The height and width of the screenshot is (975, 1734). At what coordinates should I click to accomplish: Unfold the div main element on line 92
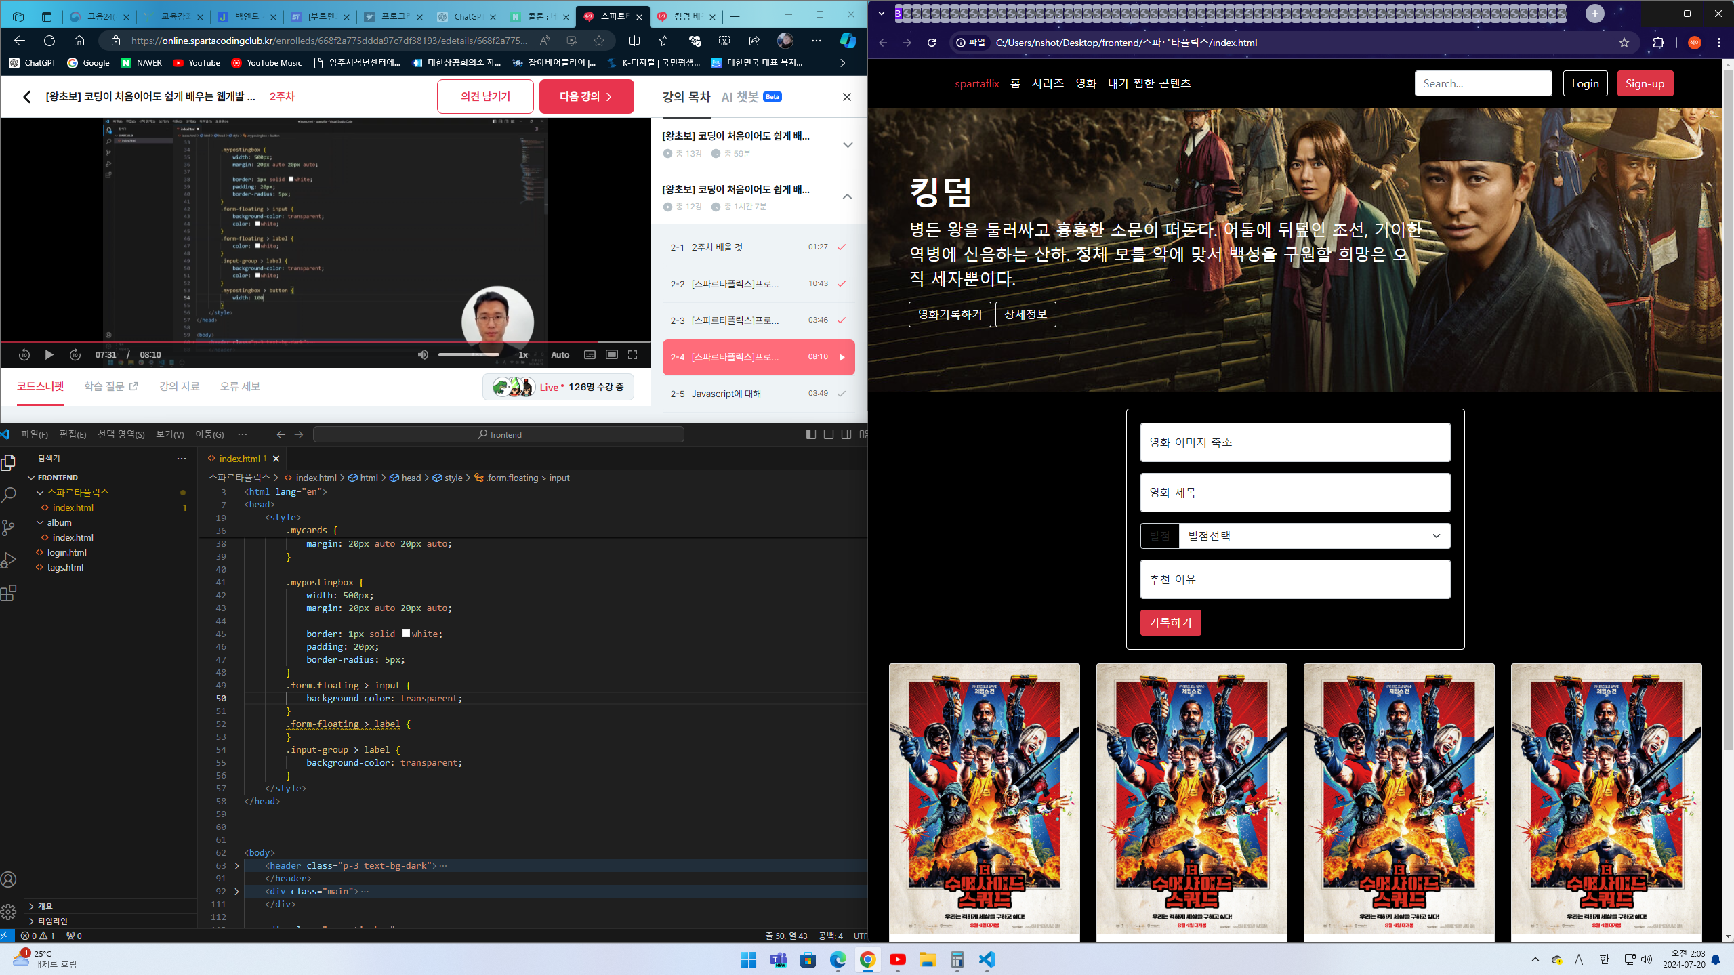click(236, 891)
